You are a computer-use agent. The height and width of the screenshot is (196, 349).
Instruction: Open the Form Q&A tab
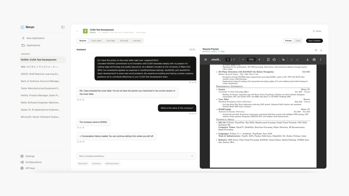[x=111, y=41]
